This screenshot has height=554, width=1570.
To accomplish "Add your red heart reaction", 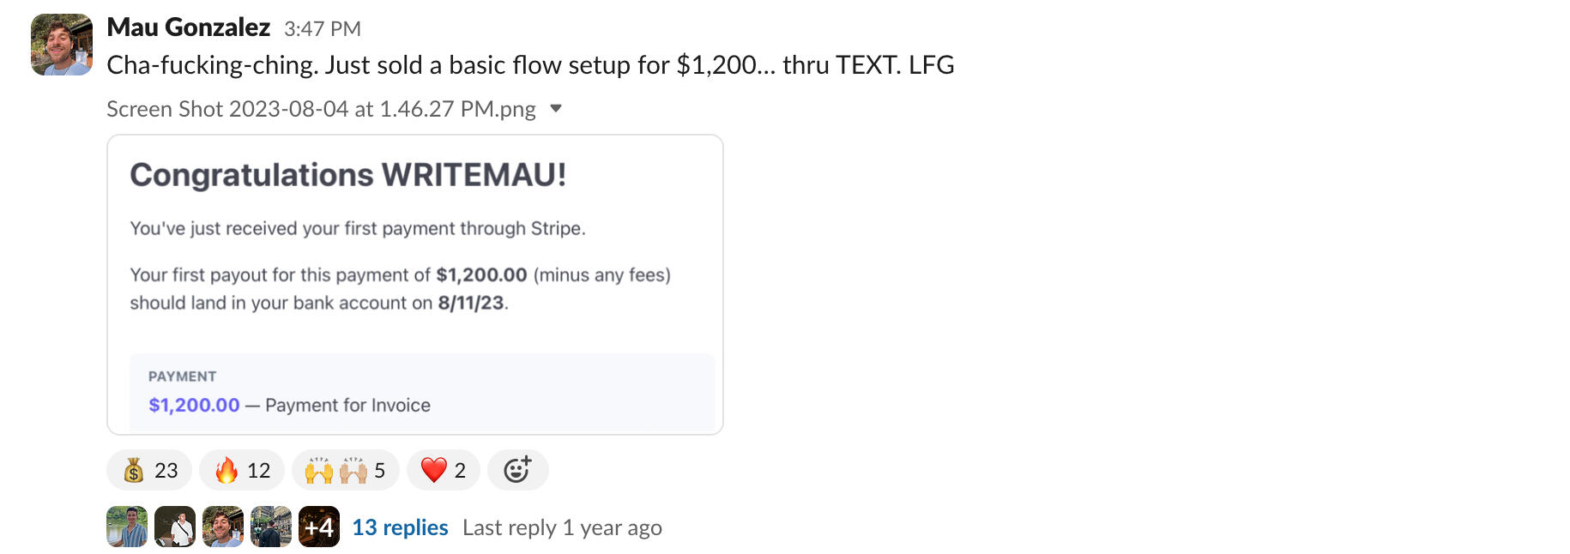I will tap(443, 470).
